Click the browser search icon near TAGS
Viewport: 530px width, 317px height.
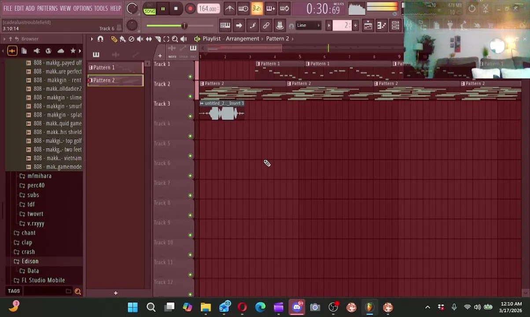(78, 291)
